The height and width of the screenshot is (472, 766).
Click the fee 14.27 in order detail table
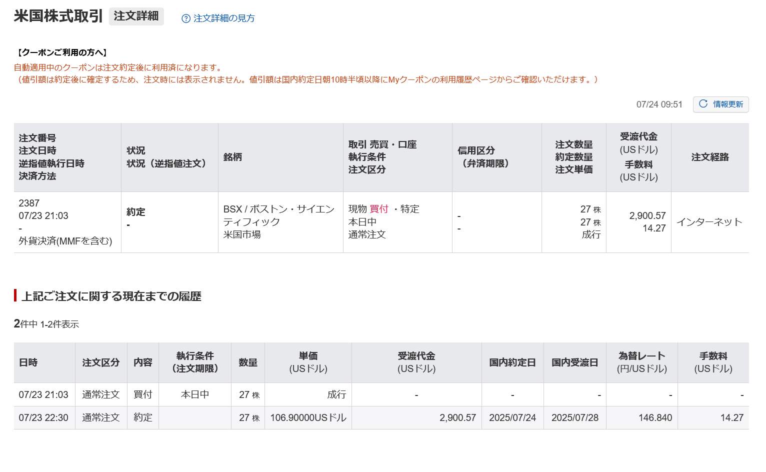click(x=654, y=228)
